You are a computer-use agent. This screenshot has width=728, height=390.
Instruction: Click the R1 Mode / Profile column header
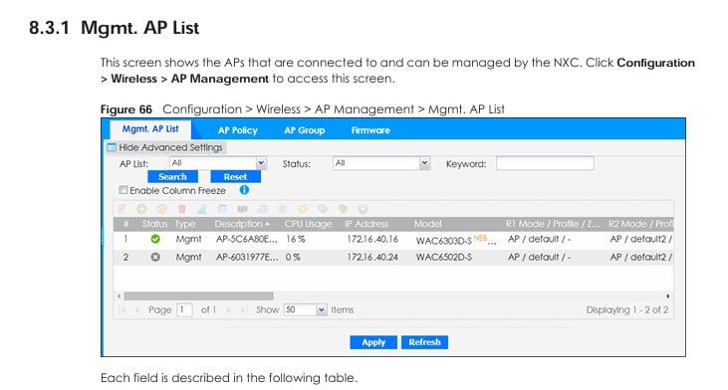[554, 224]
